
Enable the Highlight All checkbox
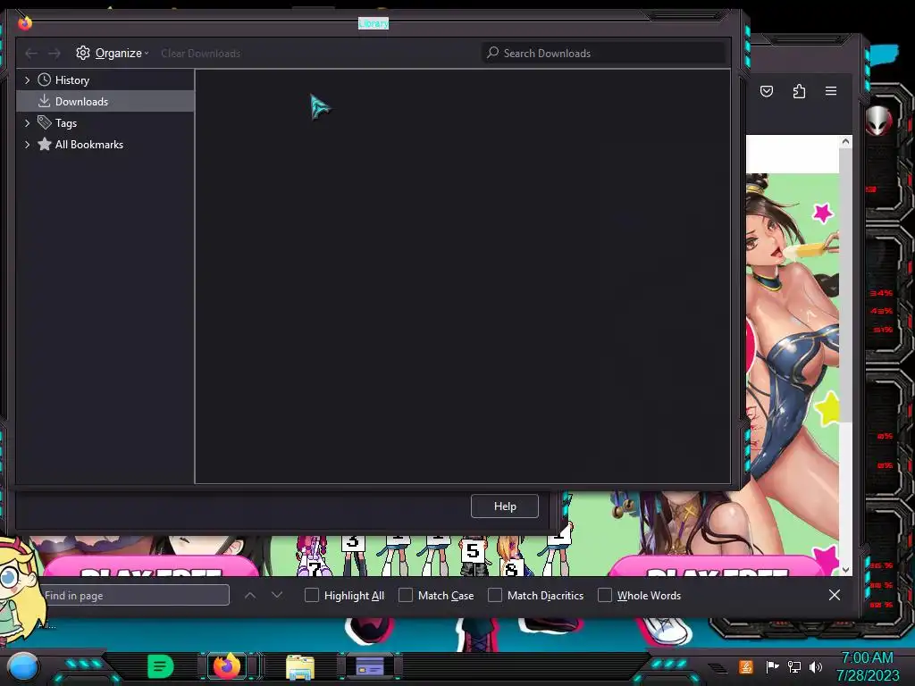coord(312,595)
